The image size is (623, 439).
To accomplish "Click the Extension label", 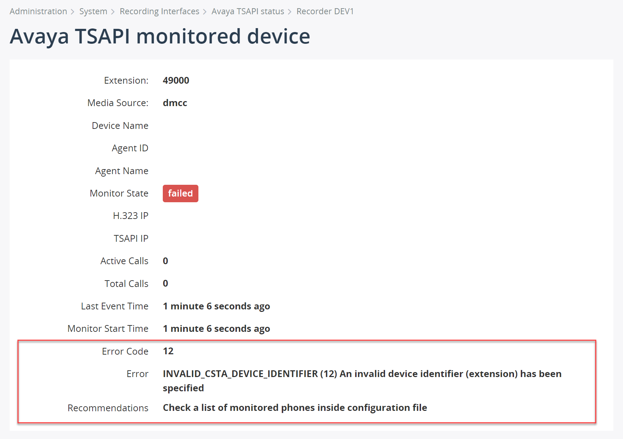I will coord(126,80).
